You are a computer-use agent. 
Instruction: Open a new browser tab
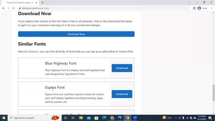[42, 3]
